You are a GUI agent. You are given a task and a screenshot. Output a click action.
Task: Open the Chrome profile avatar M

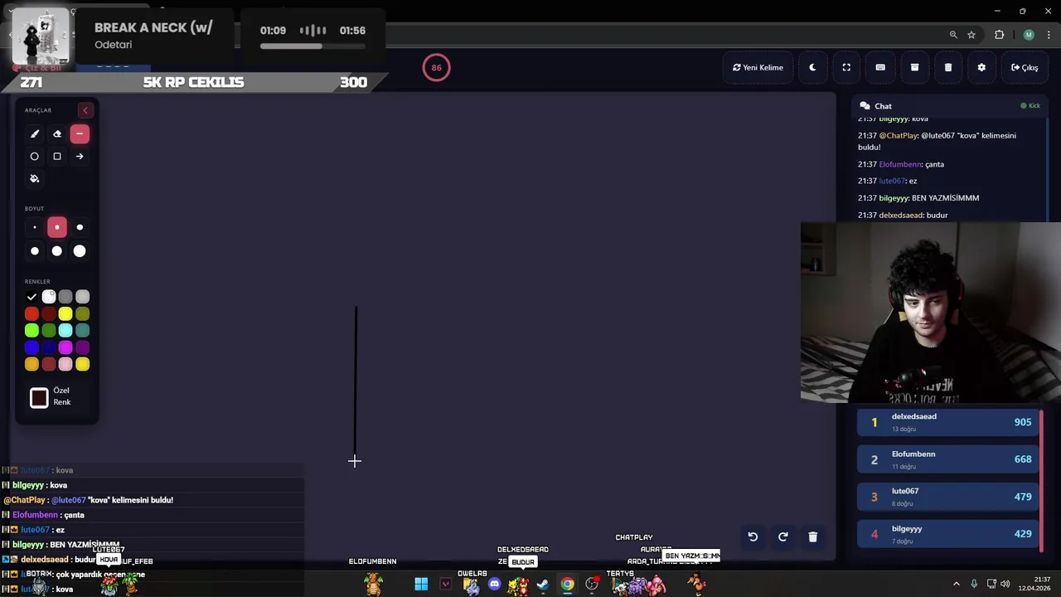[x=1029, y=35]
